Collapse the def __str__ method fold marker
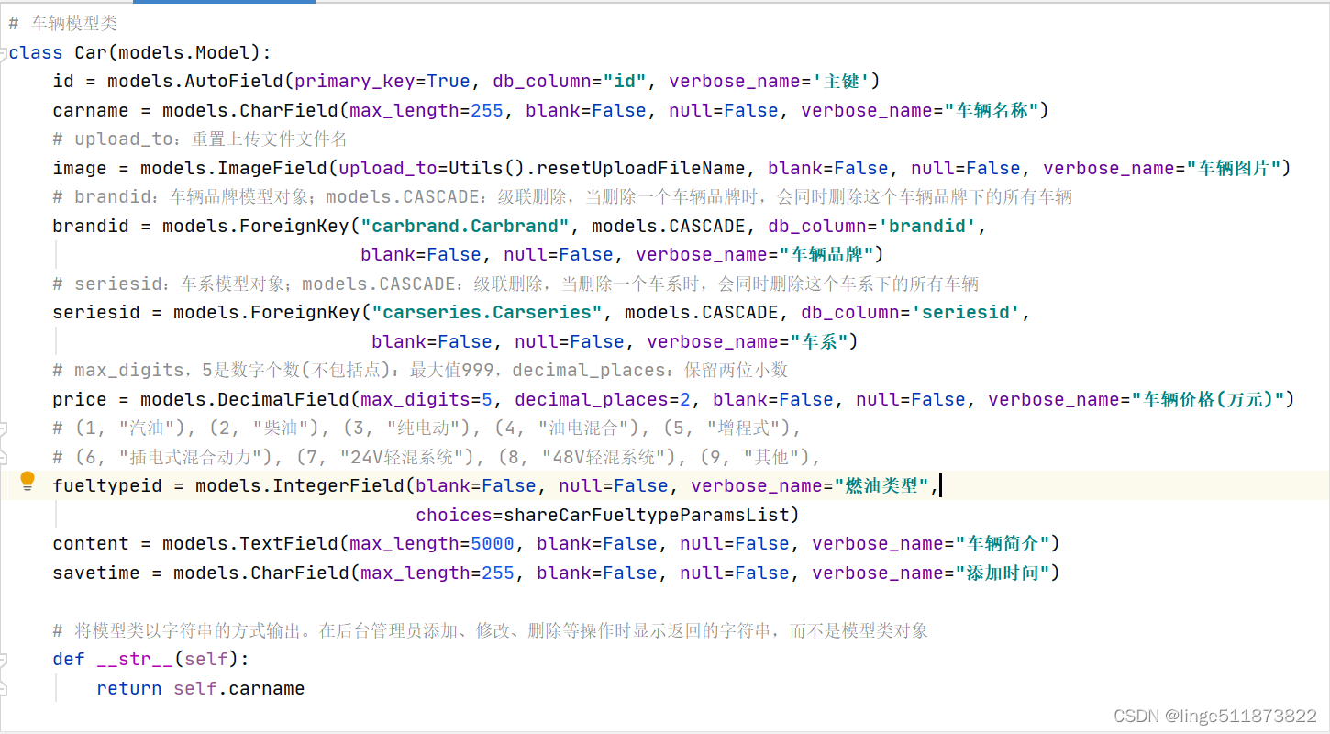The image size is (1330, 734). coord(4,660)
